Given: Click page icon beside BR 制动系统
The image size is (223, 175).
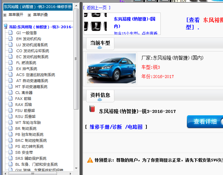Looking at the screenshot, I should click(10, 128).
